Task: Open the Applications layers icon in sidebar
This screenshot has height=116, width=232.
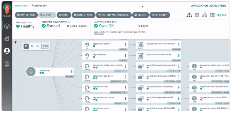Action: (x=7, y=26)
